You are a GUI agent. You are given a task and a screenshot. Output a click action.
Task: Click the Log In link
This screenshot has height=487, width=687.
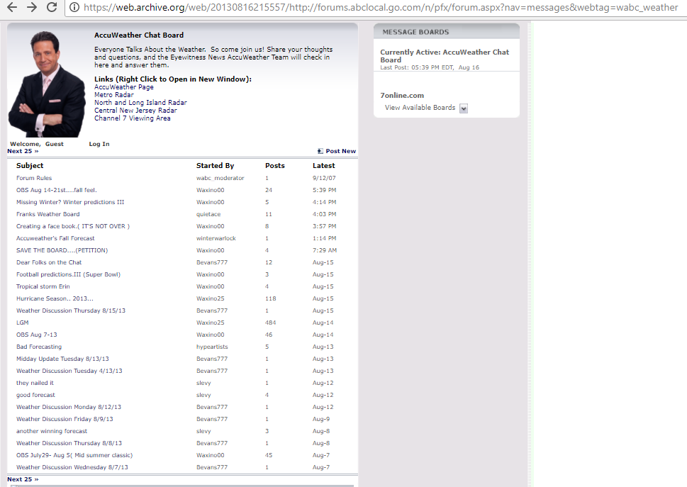(x=99, y=144)
